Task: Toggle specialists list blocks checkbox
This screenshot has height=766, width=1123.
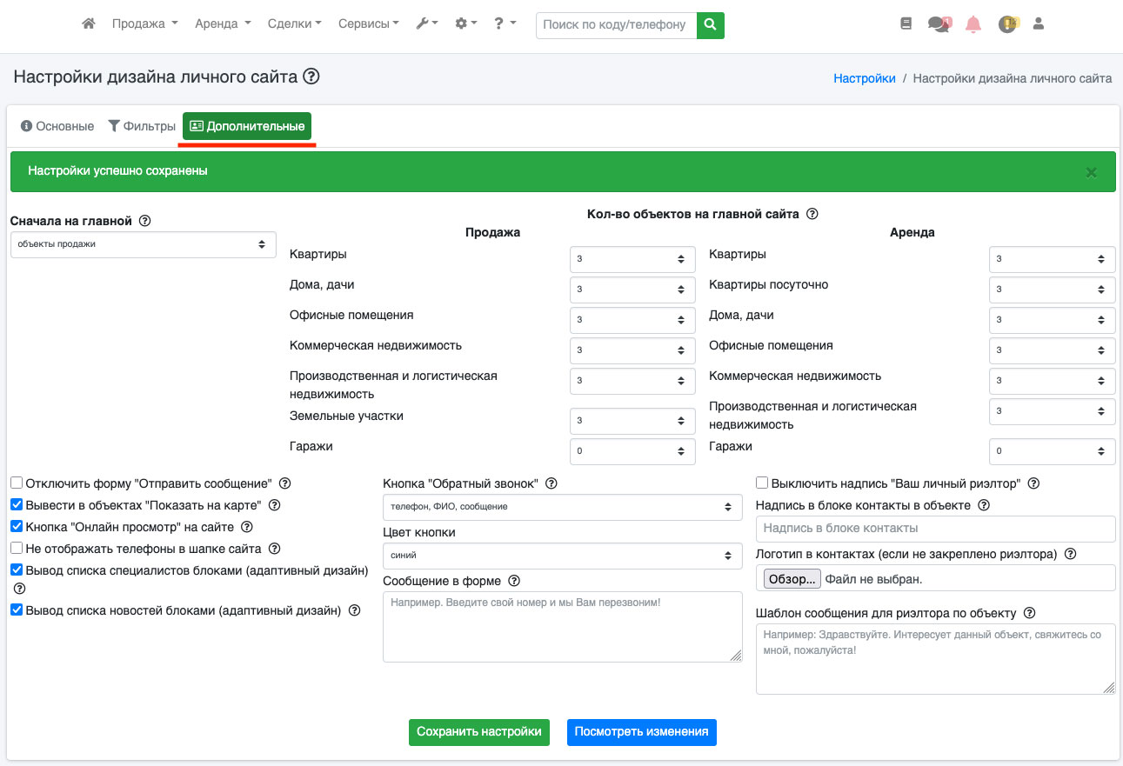Action: click(x=17, y=570)
